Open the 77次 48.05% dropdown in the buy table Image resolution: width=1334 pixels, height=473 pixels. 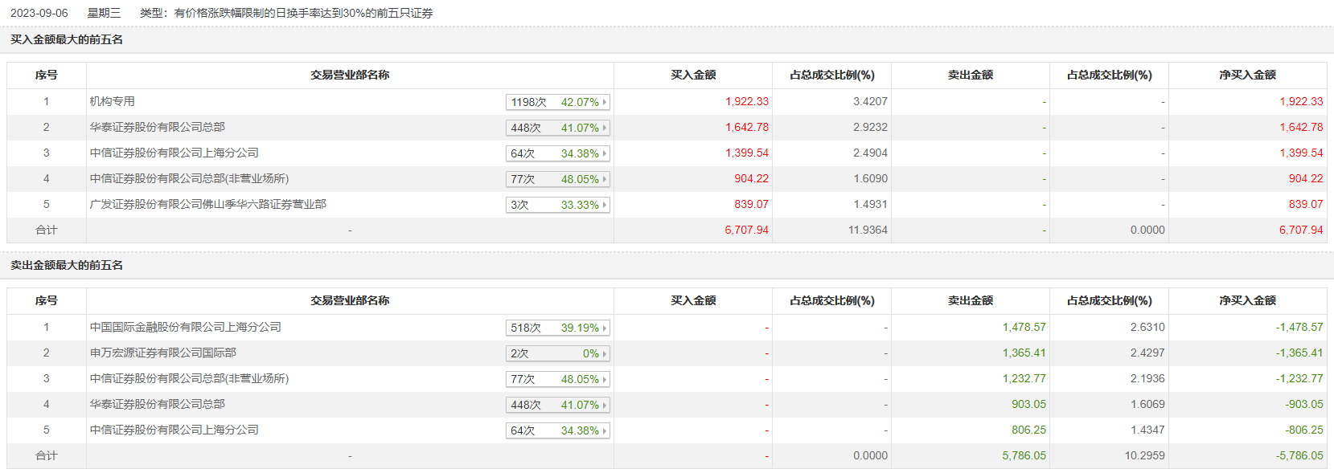[x=558, y=179]
